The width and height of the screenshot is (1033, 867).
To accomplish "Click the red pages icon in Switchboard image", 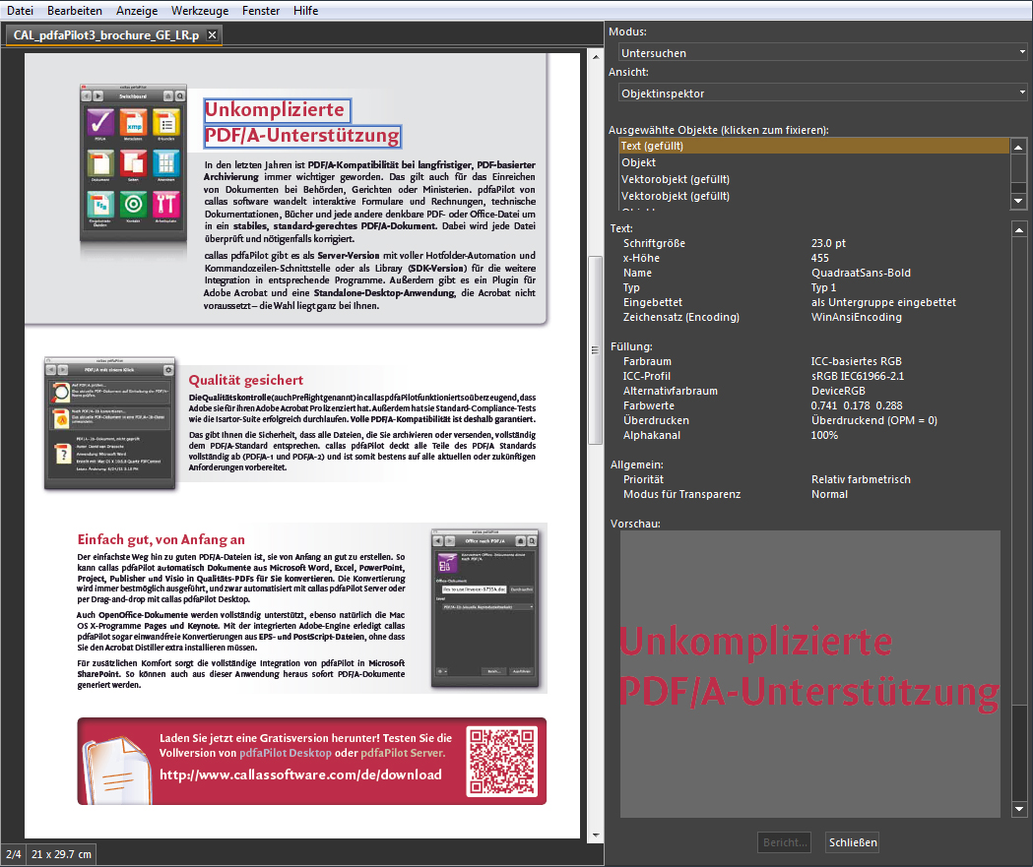I will pos(134,162).
